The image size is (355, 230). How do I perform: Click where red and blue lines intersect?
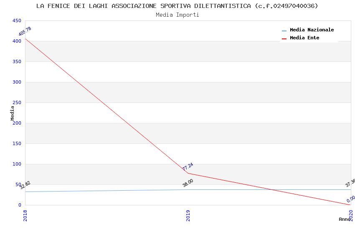pos(272,190)
